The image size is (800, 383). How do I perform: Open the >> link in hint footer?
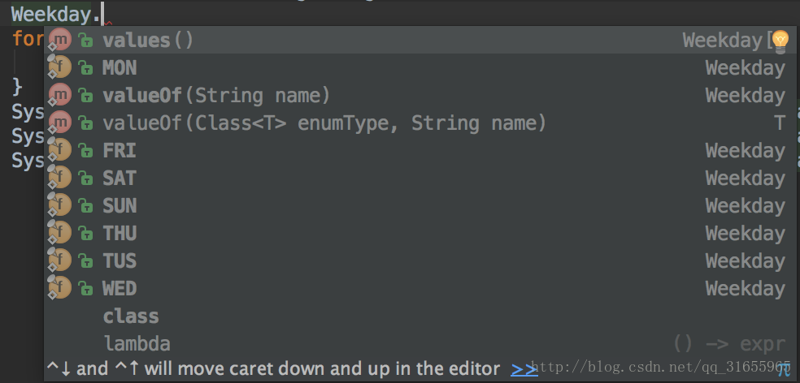(524, 368)
